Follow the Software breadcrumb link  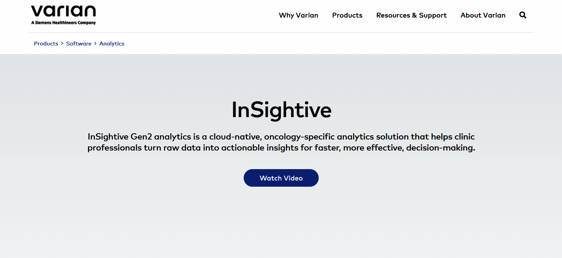[79, 43]
